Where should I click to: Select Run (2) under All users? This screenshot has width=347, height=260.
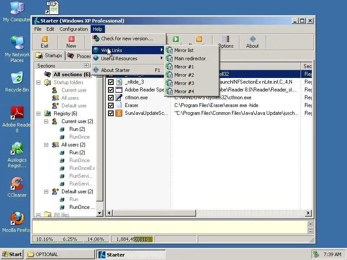[77, 153]
